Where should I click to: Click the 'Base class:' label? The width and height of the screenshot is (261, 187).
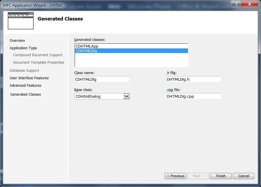click(x=83, y=90)
